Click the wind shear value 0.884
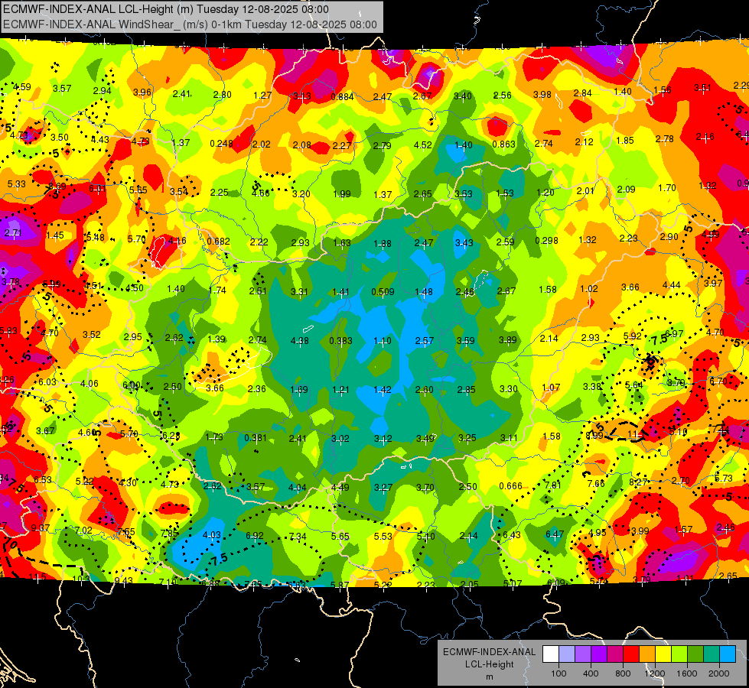 coord(343,97)
